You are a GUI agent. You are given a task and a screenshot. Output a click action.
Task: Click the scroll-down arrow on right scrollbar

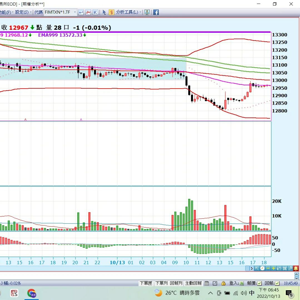click(296, 277)
